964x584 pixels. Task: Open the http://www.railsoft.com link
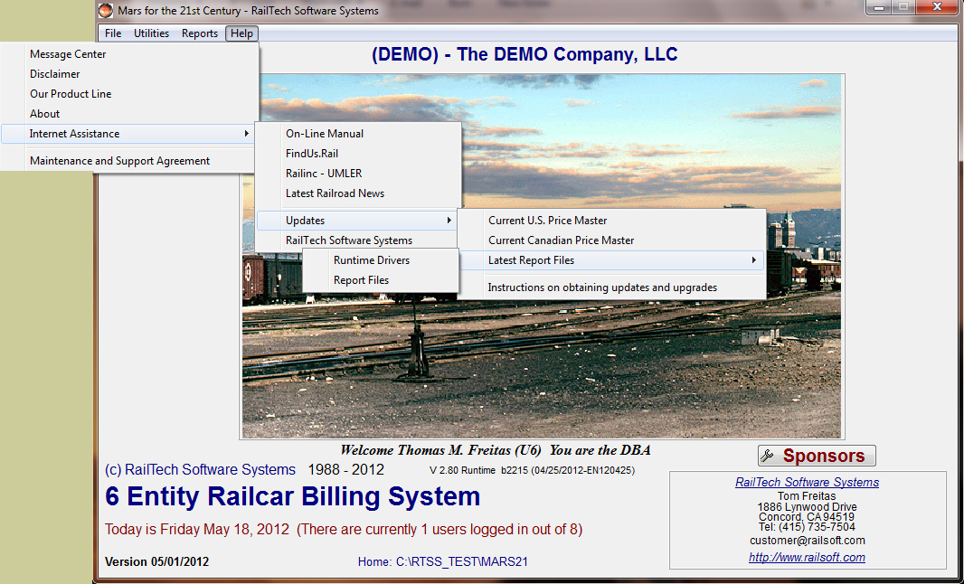[807, 558]
